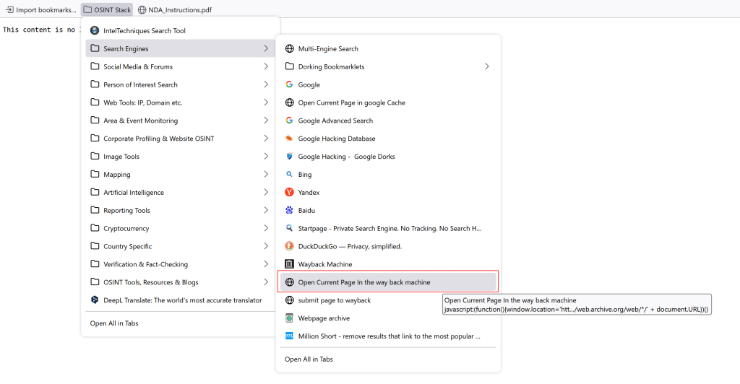Choose submit page to wayback entry
The height and width of the screenshot is (384, 740).
(x=388, y=300)
